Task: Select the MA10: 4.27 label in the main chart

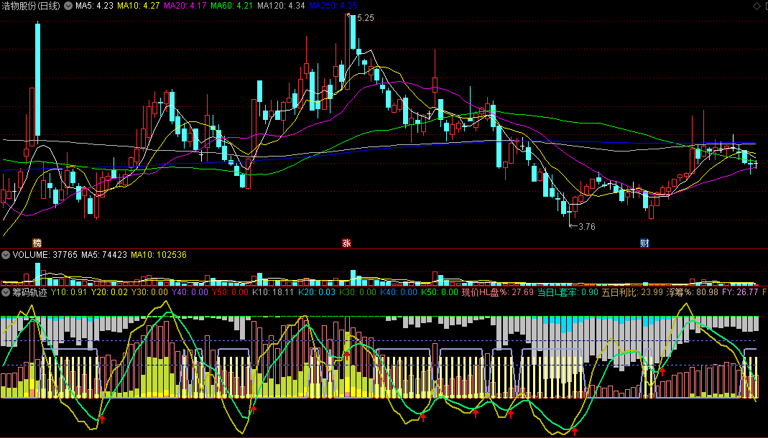Action: click(x=138, y=6)
